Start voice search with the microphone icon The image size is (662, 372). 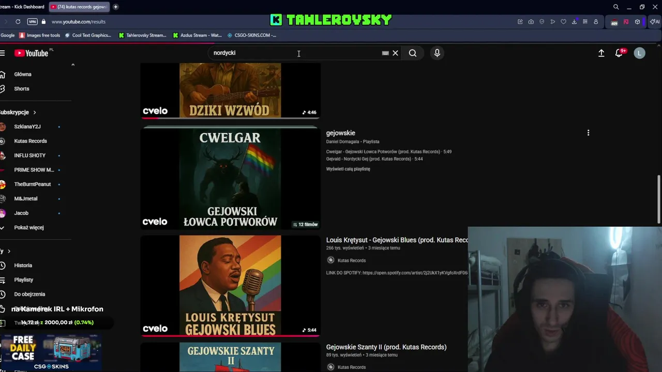click(437, 53)
